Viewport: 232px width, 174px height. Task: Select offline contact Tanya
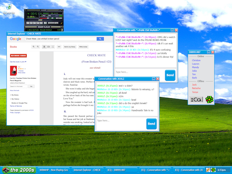tap(195, 92)
